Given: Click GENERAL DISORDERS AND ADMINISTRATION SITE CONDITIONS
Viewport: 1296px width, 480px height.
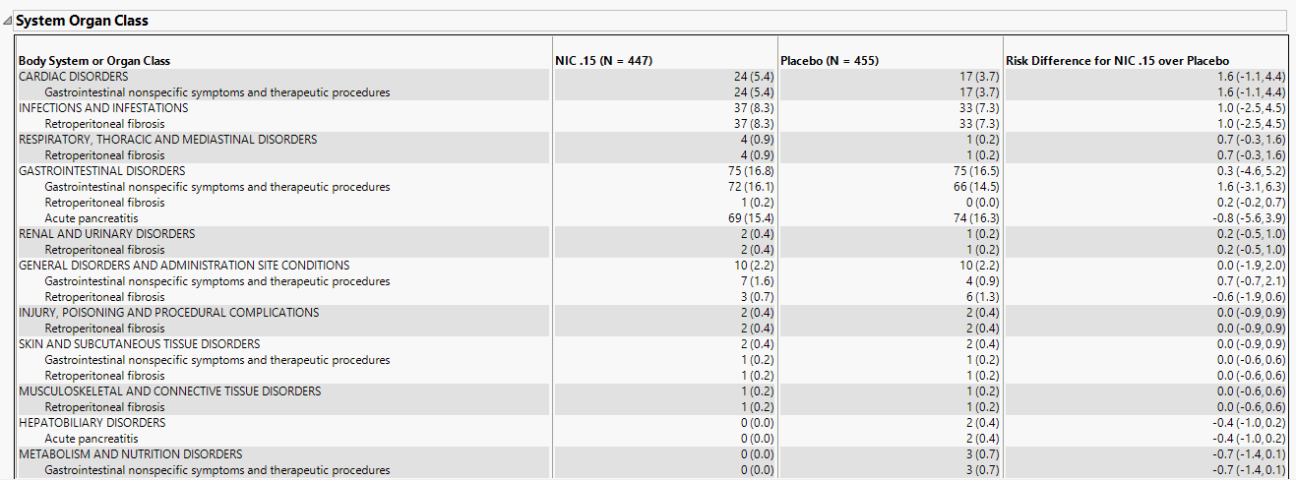Looking at the screenshot, I should tap(184, 266).
